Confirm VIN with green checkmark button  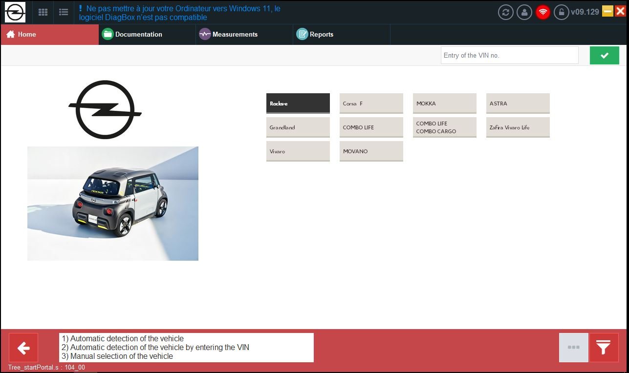[x=604, y=56]
